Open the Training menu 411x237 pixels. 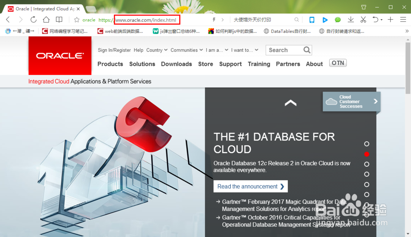pyautogui.click(x=259, y=64)
